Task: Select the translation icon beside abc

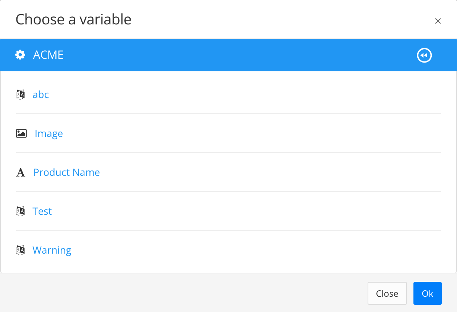Action: (21, 94)
